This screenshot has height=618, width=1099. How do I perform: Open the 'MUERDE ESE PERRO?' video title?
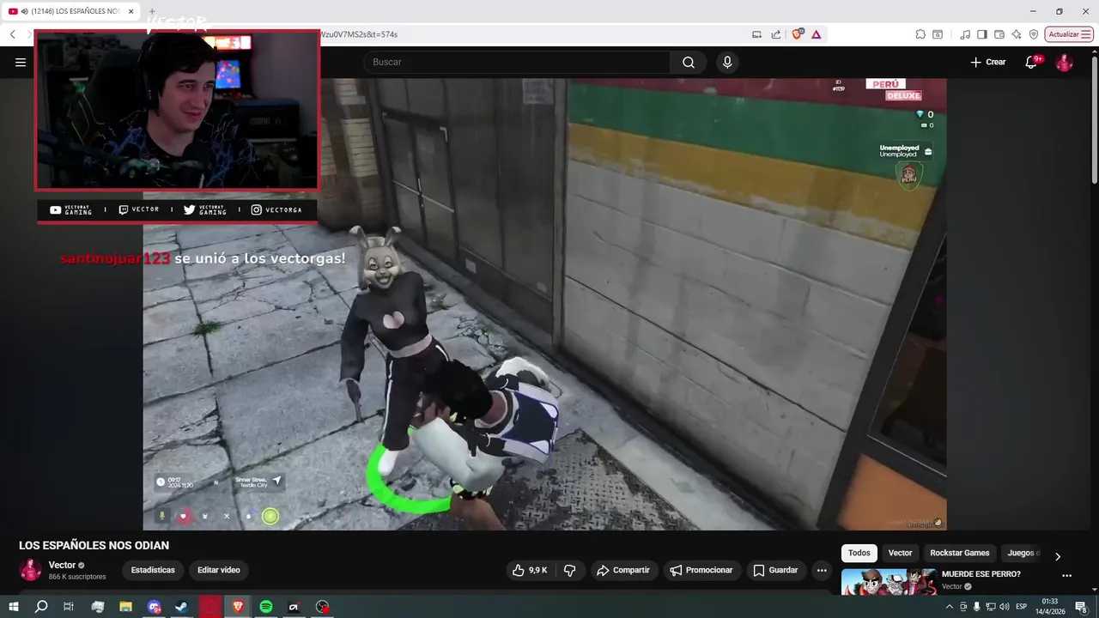(x=981, y=574)
